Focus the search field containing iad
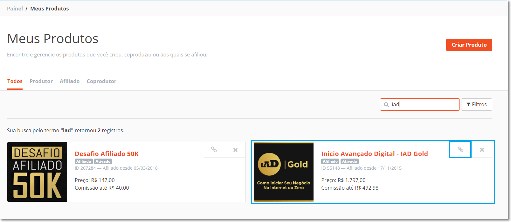This screenshot has height=222, width=511. (x=420, y=104)
